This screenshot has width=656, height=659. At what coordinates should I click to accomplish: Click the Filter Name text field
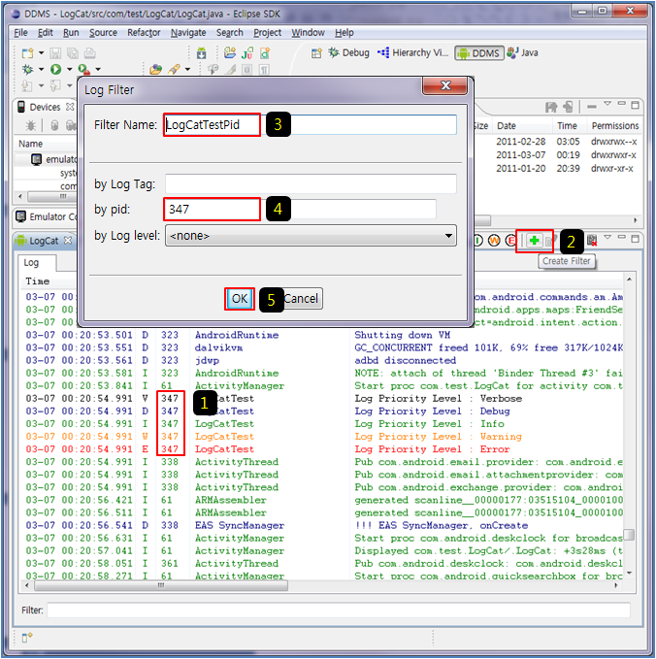310,125
